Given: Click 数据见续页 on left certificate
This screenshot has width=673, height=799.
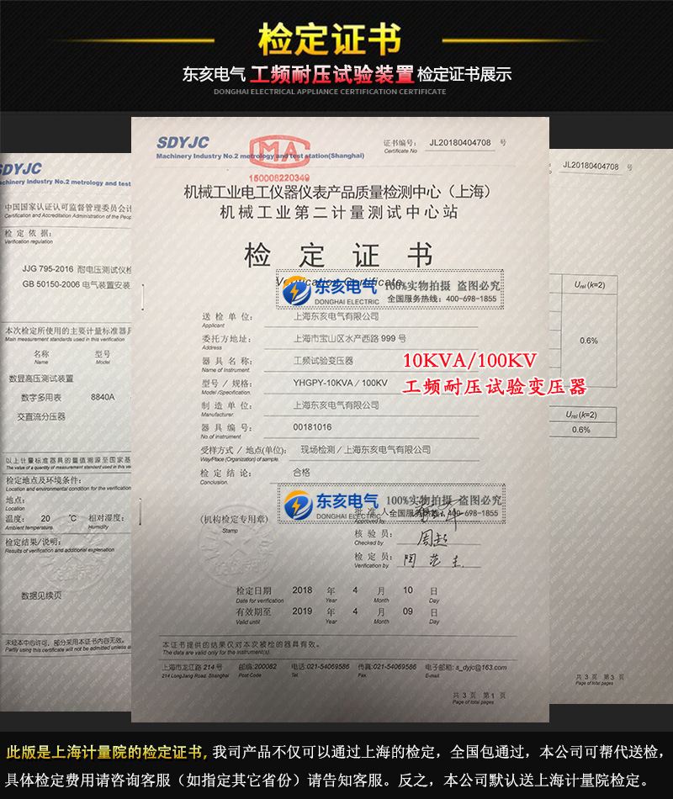Looking at the screenshot, I should [41, 595].
